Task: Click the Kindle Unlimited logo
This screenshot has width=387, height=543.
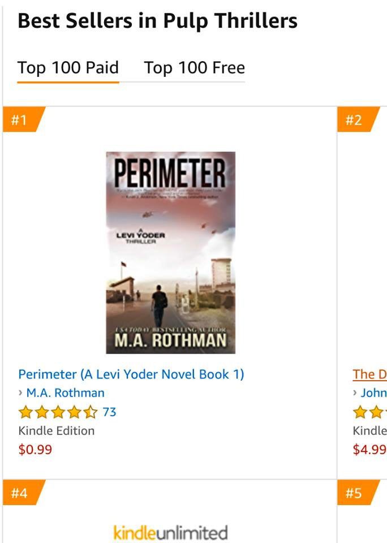Action: coord(170,532)
